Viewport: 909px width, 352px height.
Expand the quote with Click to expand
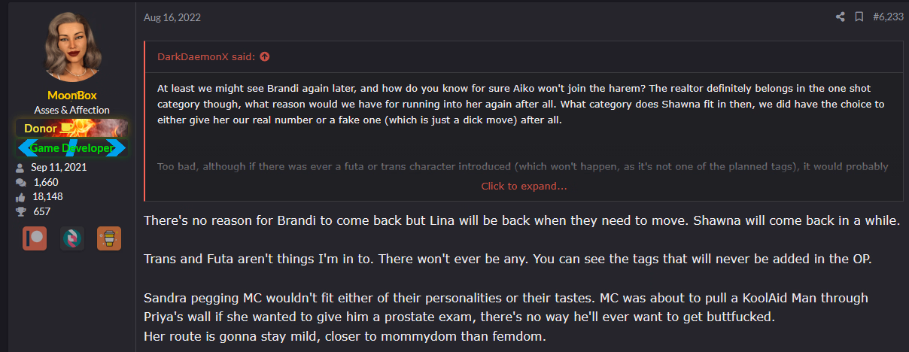coord(524,186)
